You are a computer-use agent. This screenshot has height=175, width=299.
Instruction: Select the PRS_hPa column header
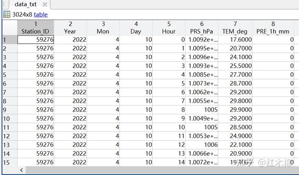click(x=202, y=28)
